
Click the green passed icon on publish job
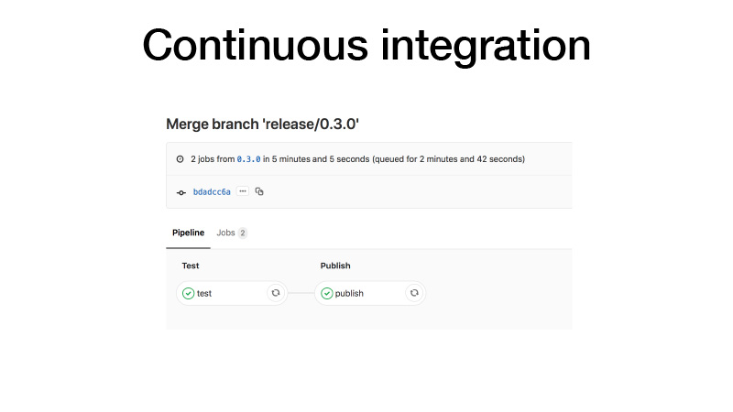(x=327, y=293)
